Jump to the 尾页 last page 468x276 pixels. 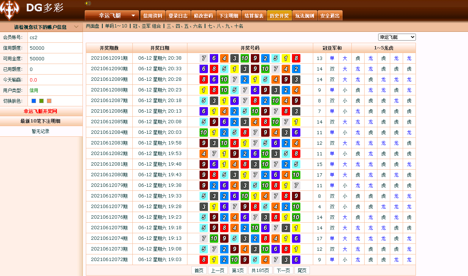point(302,271)
